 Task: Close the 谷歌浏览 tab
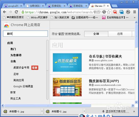coord(43,6)
